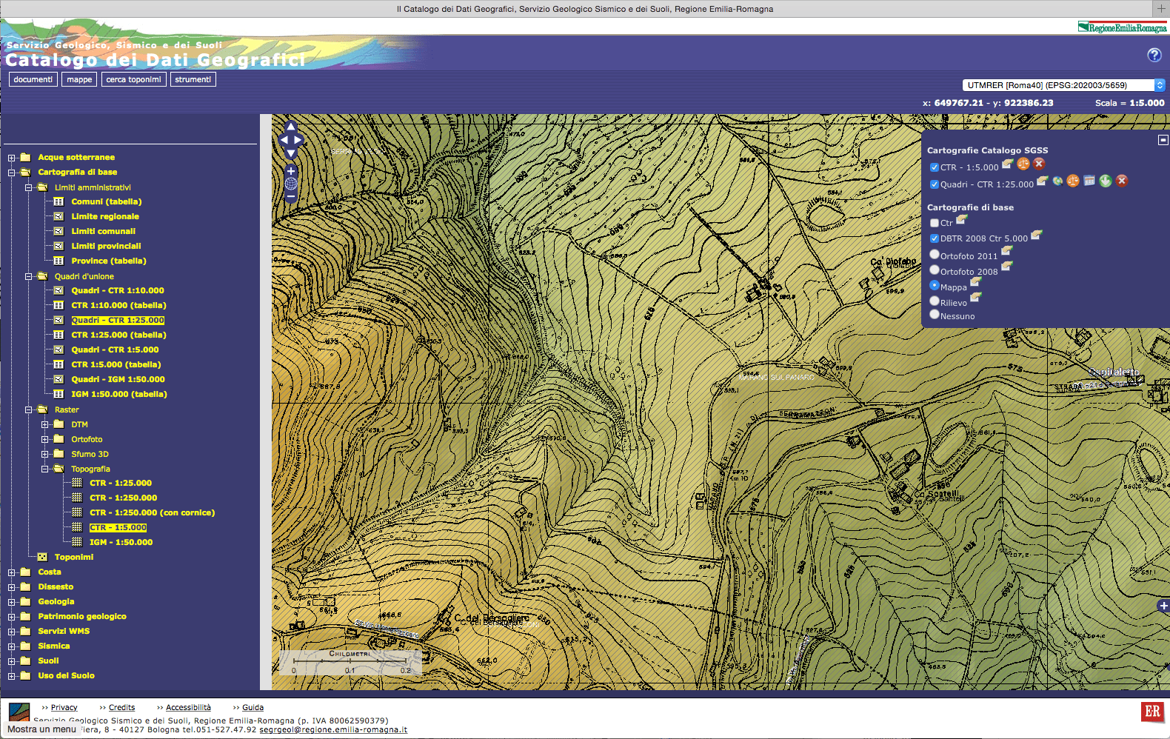The image size is (1170, 739).
Task: Select Limiti comunali in the tree
Action: [x=103, y=231]
